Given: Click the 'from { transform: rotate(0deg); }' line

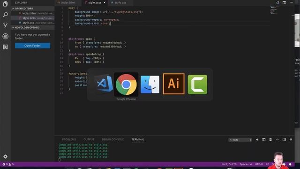Looking at the screenshot, I should pos(100,43).
